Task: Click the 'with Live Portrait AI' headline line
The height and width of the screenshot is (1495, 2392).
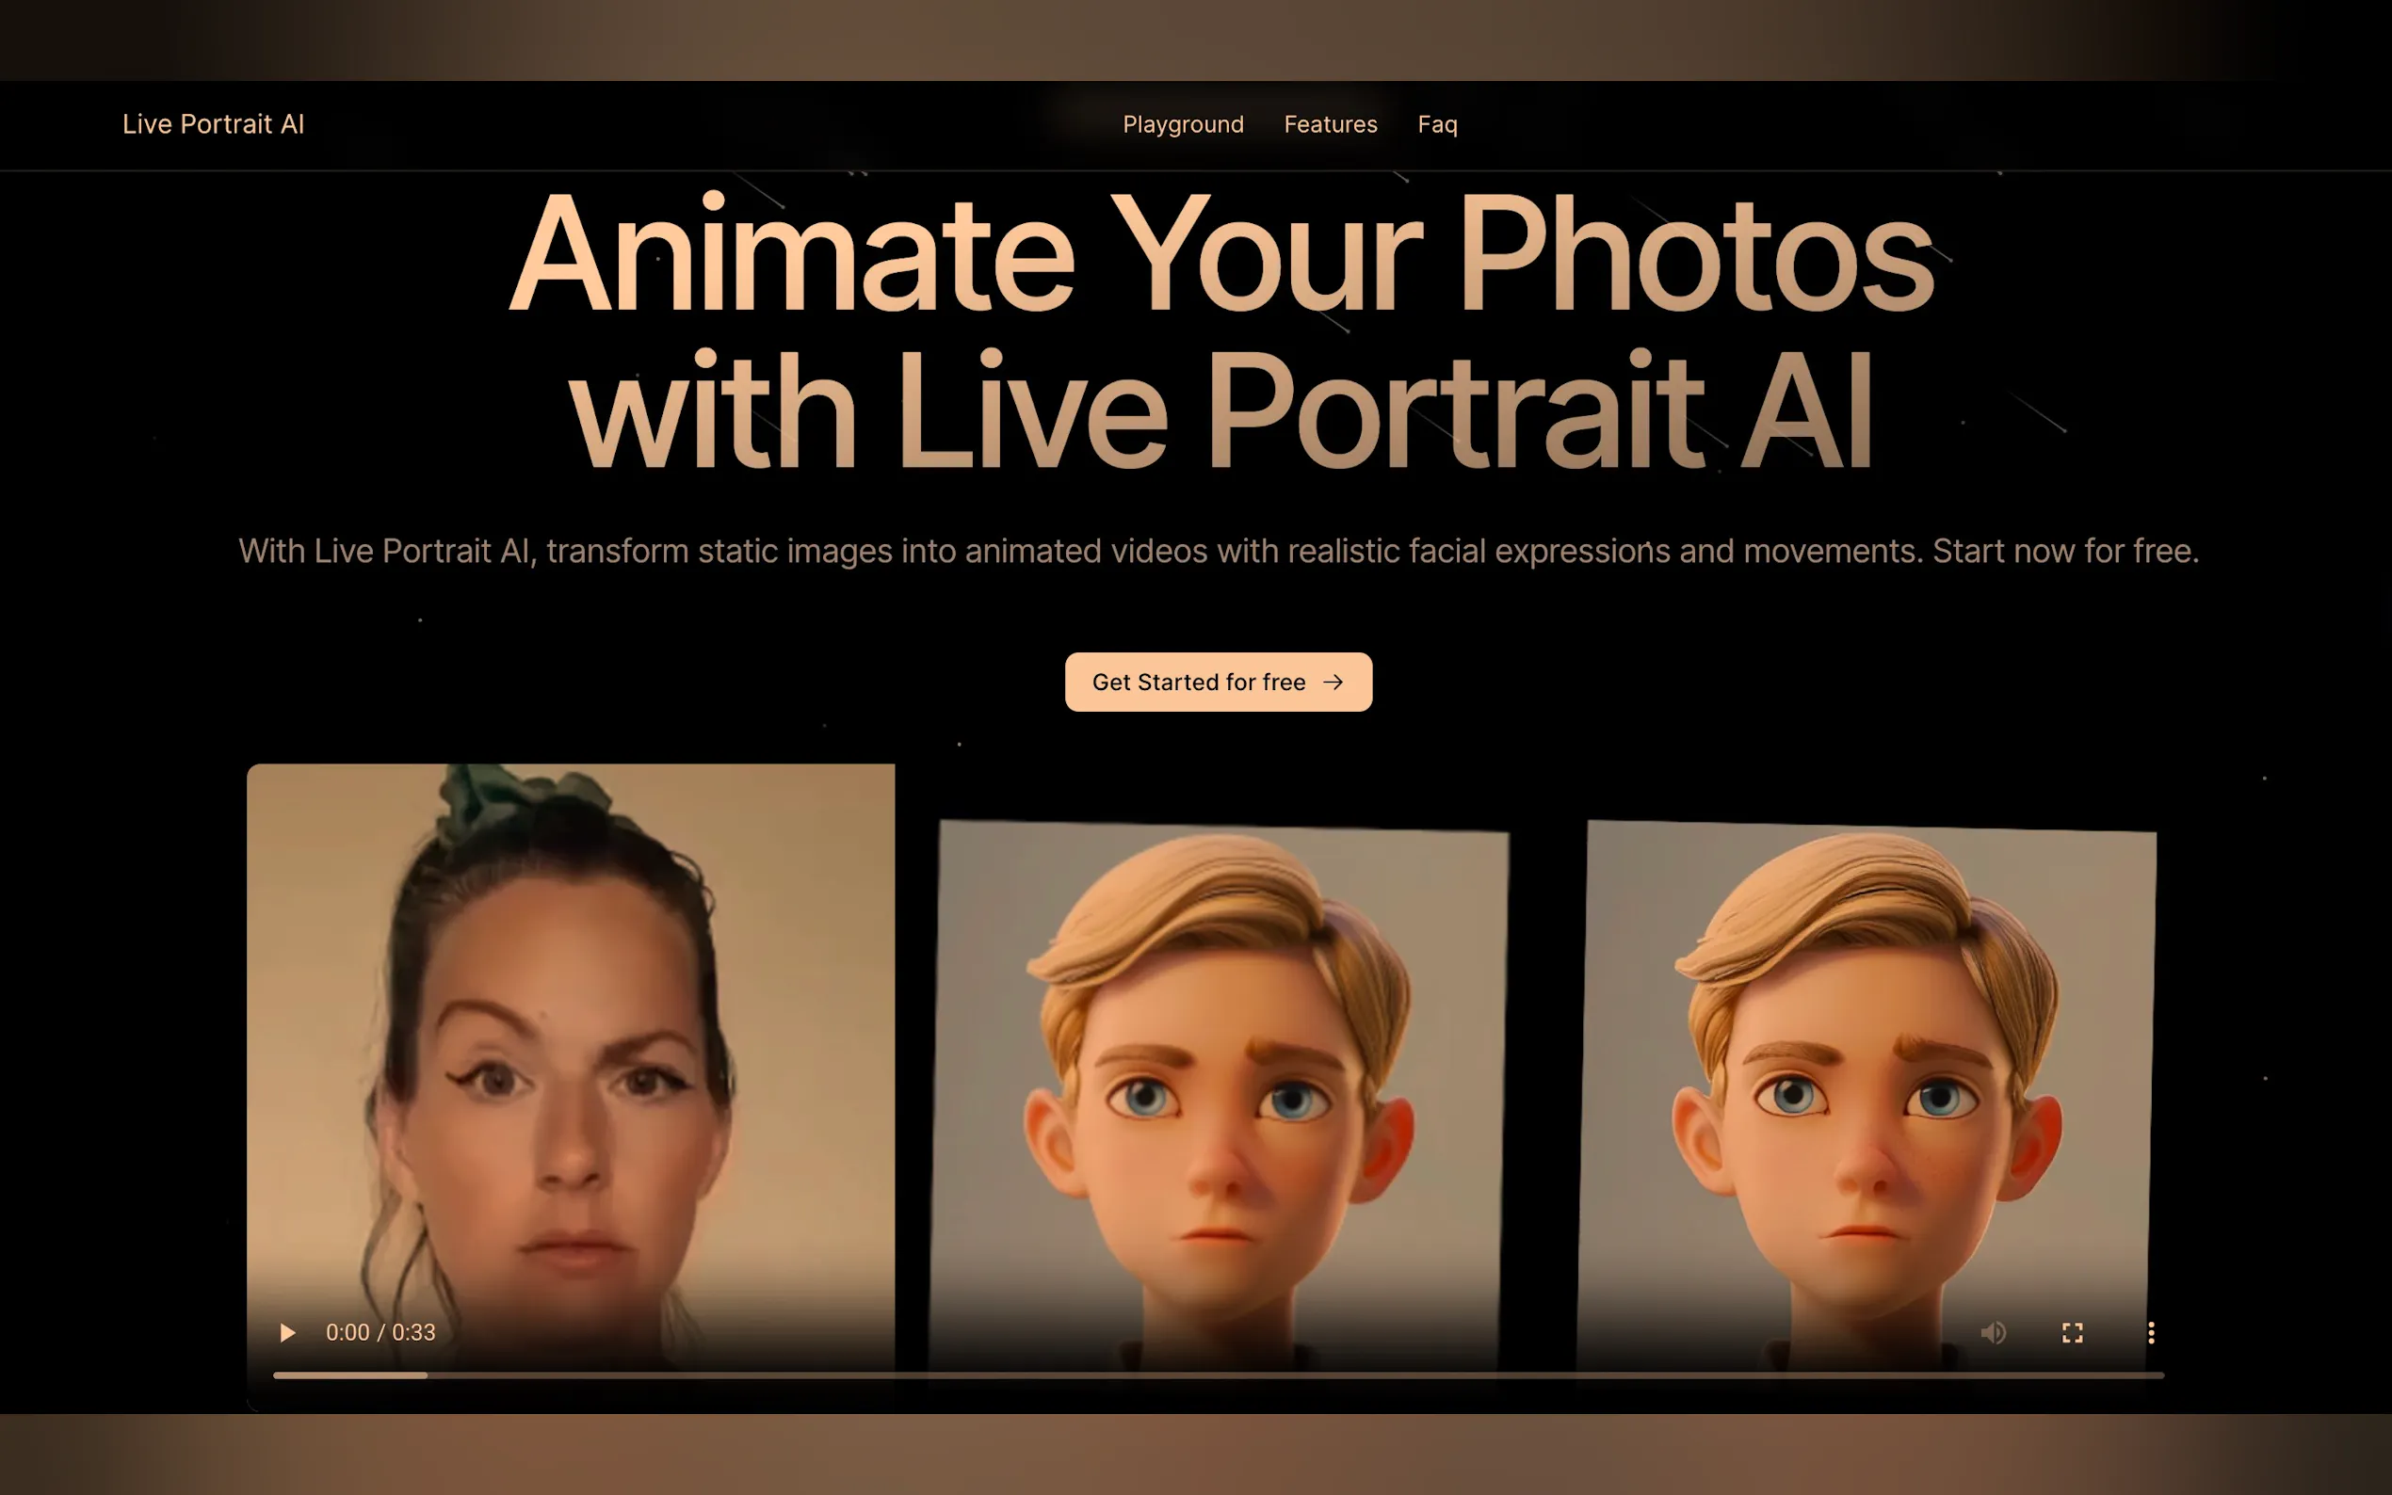Action: click(1220, 410)
